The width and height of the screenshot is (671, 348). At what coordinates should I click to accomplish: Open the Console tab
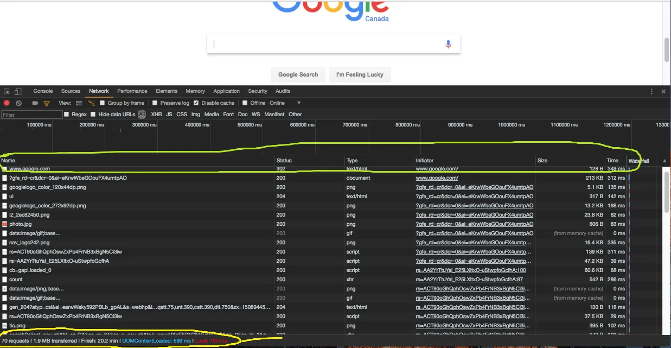click(x=43, y=91)
